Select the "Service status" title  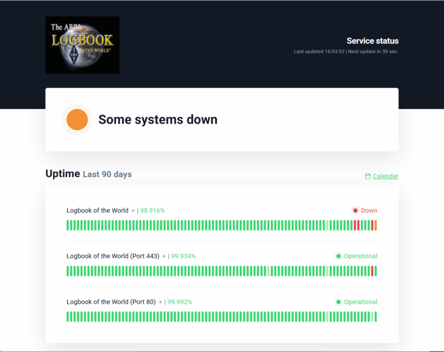(x=372, y=41)
